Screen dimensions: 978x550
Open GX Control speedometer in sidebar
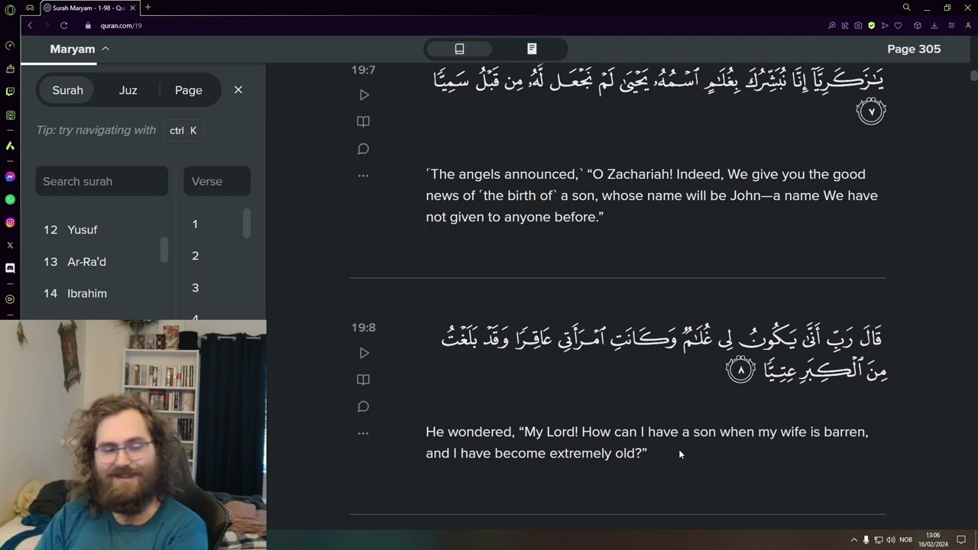point(10,45)
